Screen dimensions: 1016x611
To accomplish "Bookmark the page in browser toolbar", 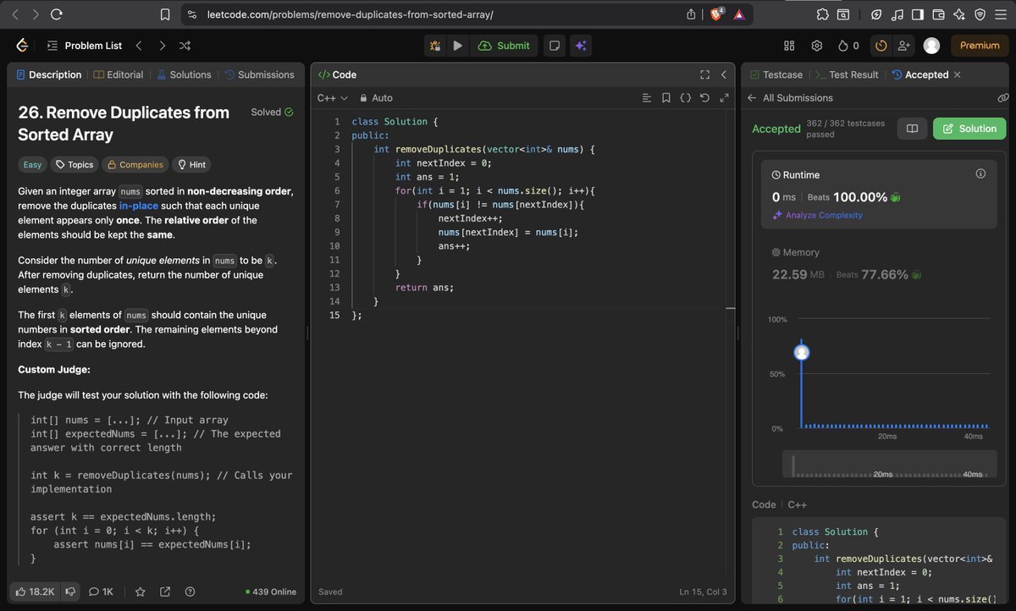I will point(165,14).
